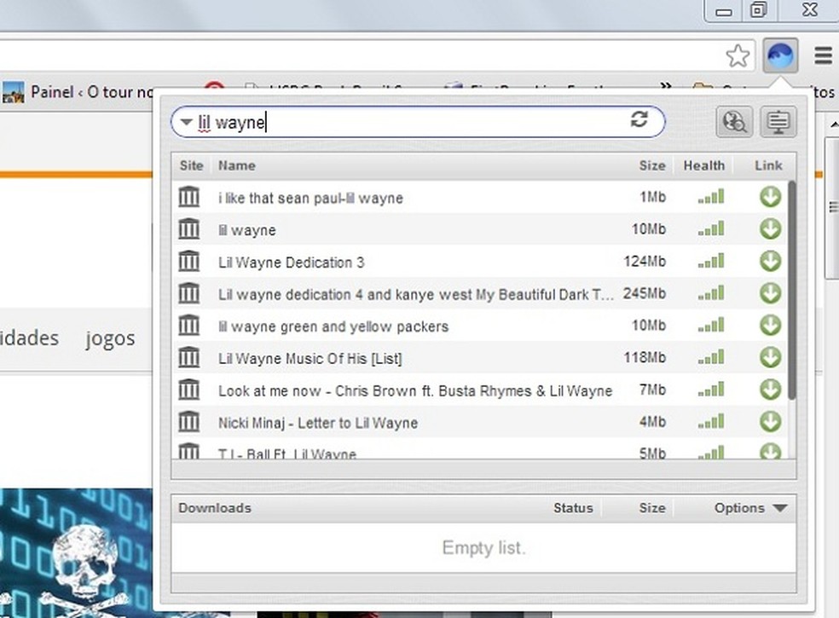Click site icon beside 'Nicki Minaj - Letter to Lil Wayne'
The height and width of the screenshot is (618, 839).
click(189, 422)
